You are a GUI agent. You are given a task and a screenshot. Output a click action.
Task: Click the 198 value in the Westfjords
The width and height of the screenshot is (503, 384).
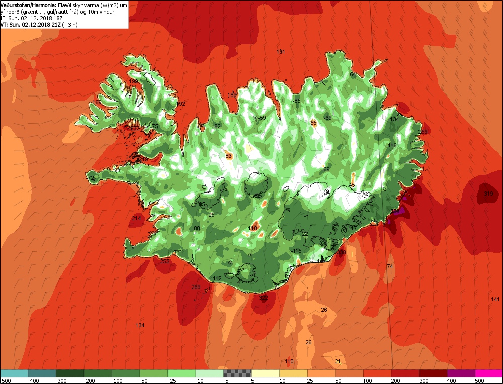133,81
